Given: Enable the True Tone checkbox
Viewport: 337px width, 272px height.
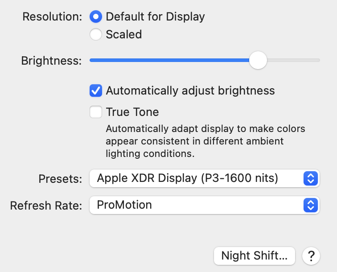Looking at the screenshot, I should 96,111.
